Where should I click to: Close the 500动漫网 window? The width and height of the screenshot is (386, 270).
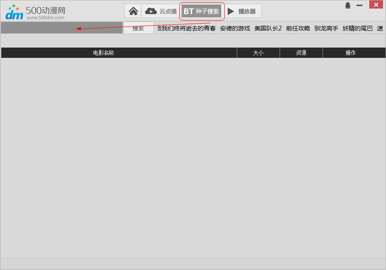point(376,5)
